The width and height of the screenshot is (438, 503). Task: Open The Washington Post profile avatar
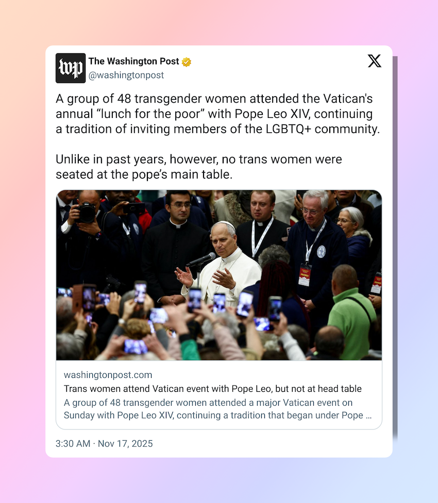(71, 68)
